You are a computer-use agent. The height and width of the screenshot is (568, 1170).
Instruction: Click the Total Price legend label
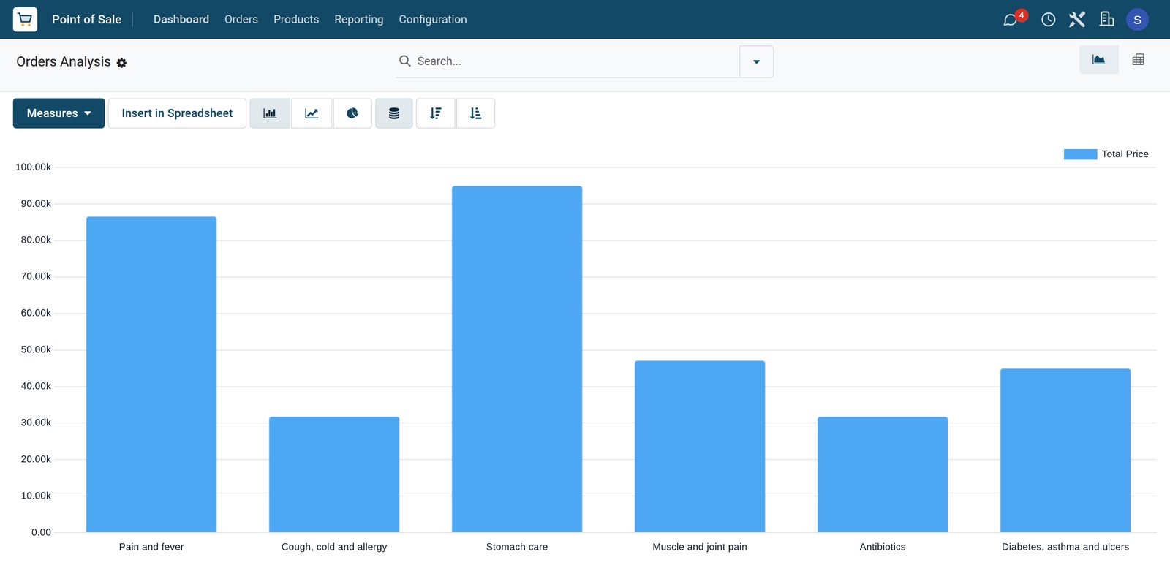pyautogui.click(x=1125, y=154)
